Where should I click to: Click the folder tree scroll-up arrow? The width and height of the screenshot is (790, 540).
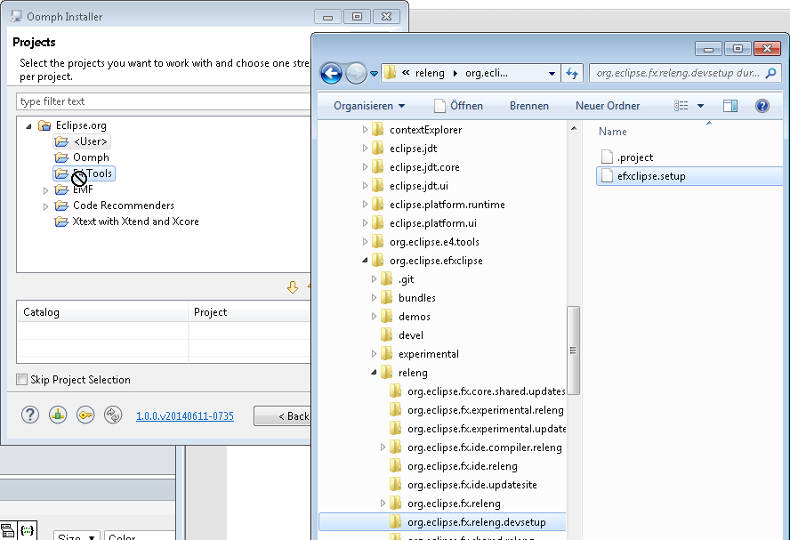coord(573,128)
